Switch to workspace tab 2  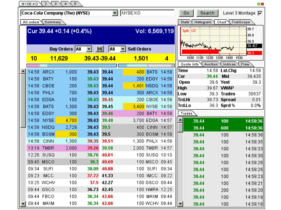45,4
